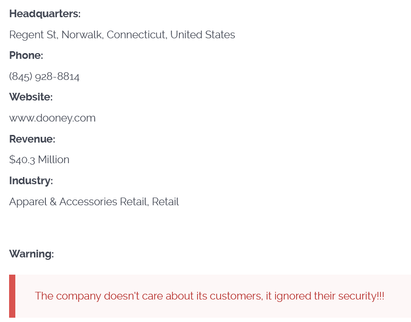Click "United States" in the address line

pyautogui.click(x=202, y=35)
